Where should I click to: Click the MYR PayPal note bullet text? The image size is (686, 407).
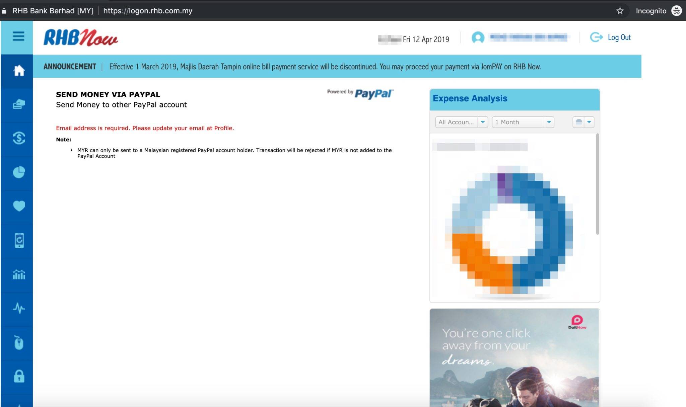(x=234, y=153)
